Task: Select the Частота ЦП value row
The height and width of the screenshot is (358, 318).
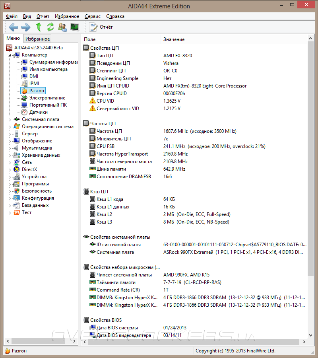Action: pos(194,131)
